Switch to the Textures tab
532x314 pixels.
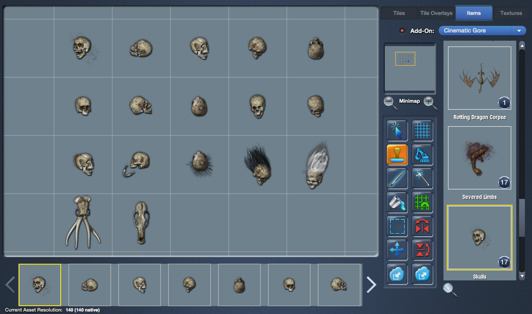point(511,13)
